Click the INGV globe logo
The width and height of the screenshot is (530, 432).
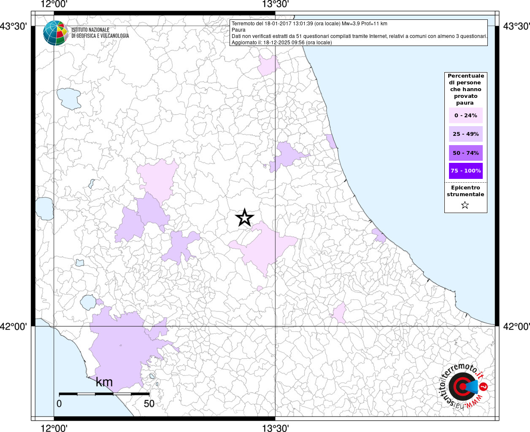pos(55,33)
